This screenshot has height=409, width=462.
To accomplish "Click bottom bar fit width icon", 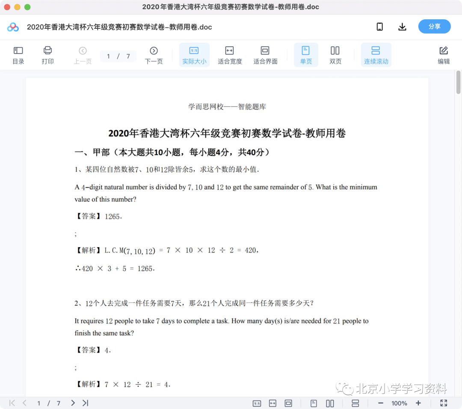I will [272, 403].
